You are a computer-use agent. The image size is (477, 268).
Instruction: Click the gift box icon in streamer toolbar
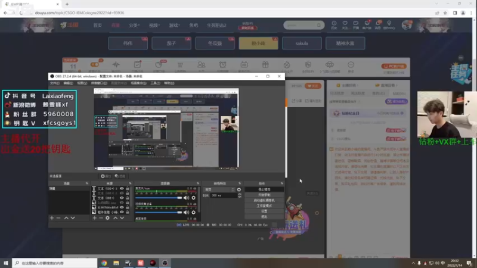[x=265, y=65]
